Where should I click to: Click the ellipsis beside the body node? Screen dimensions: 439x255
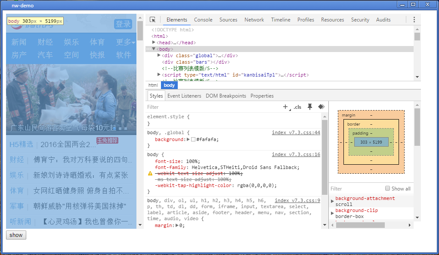pyautogui.click(x=148, y=49)
